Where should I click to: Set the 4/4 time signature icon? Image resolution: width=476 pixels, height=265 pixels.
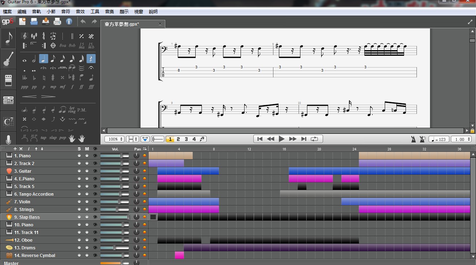point(43,36)
